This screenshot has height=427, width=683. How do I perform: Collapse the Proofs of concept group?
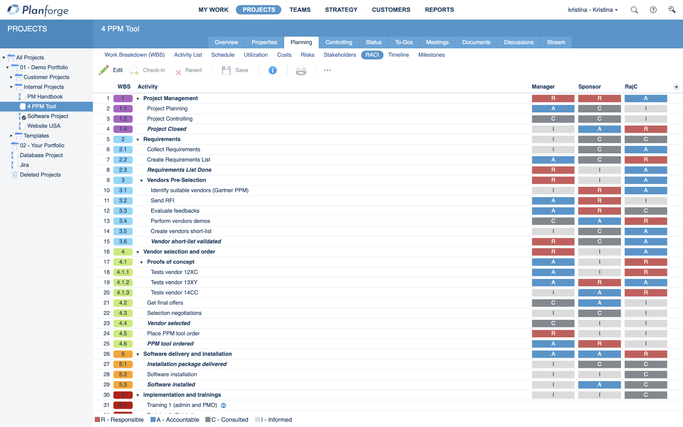(141, 262)
